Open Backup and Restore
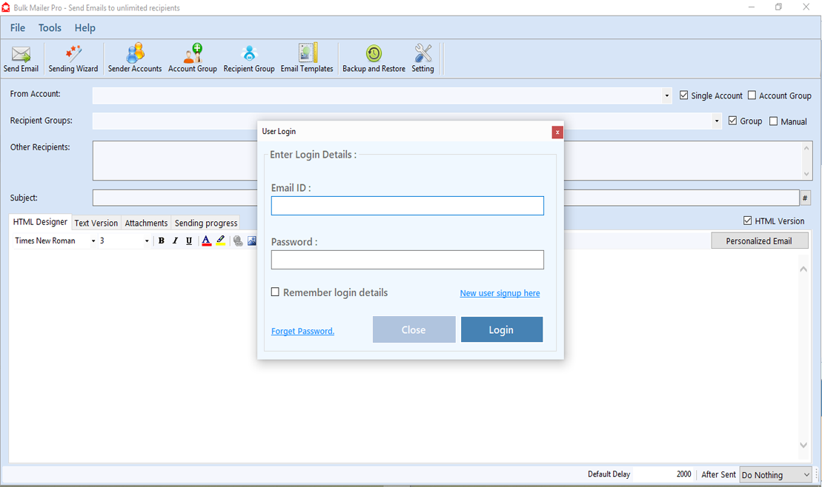The width and height of the screenshot is (822, 487). point(374,58)
